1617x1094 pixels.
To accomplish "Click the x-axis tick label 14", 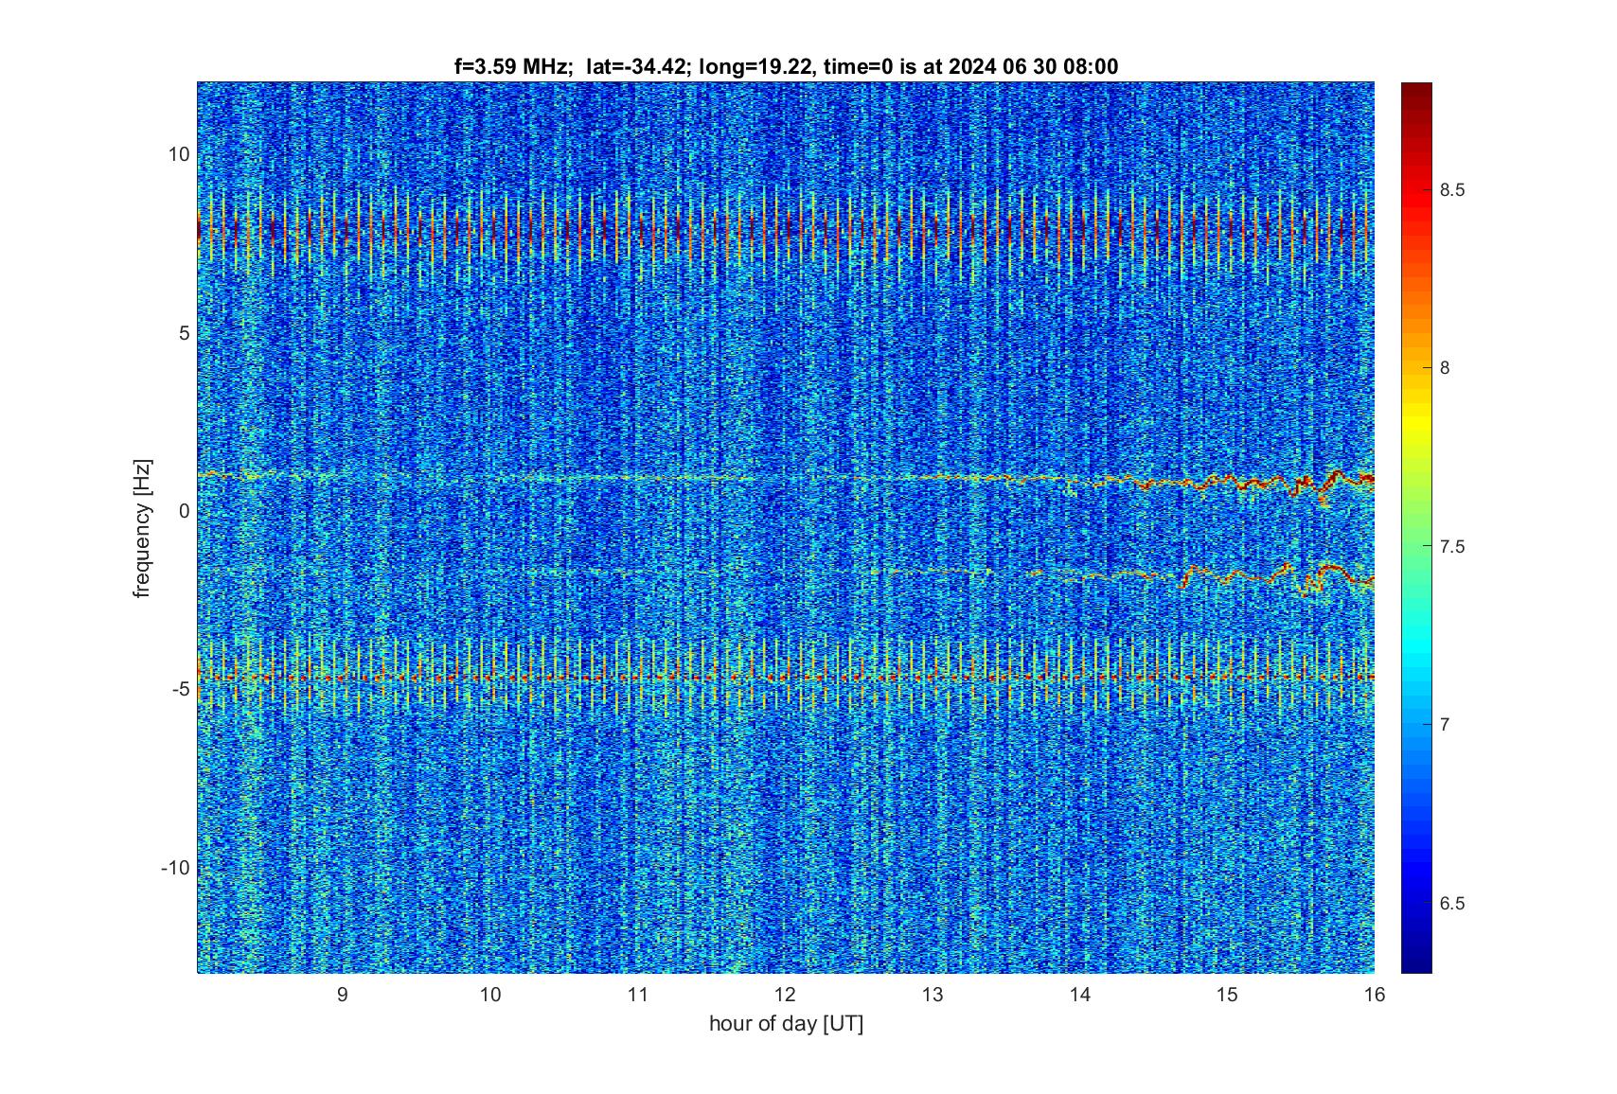I will click(x=1080, y=995).
